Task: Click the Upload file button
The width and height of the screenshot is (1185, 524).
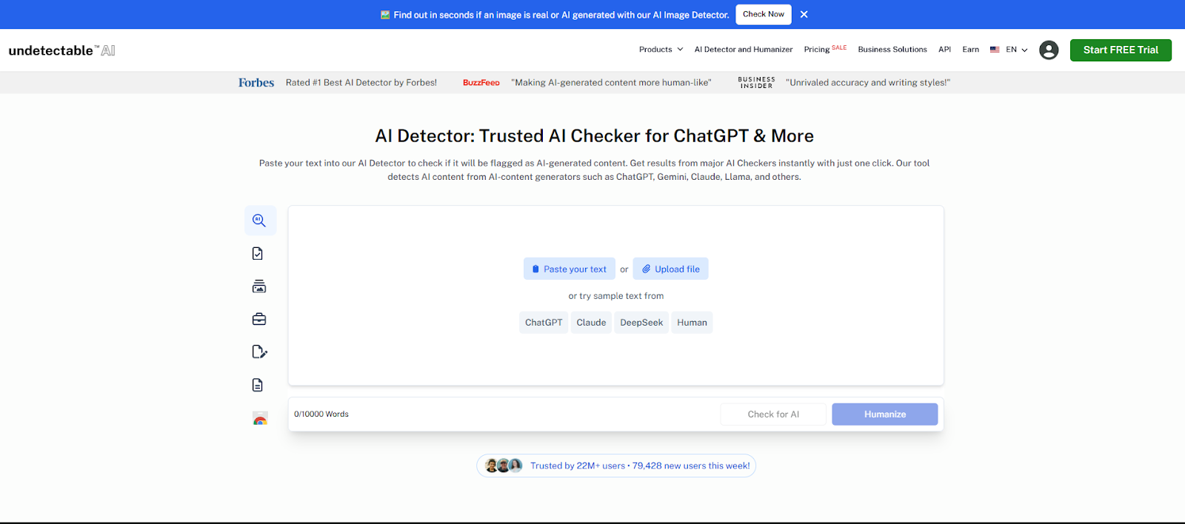Action: click(x=670, y=269)
